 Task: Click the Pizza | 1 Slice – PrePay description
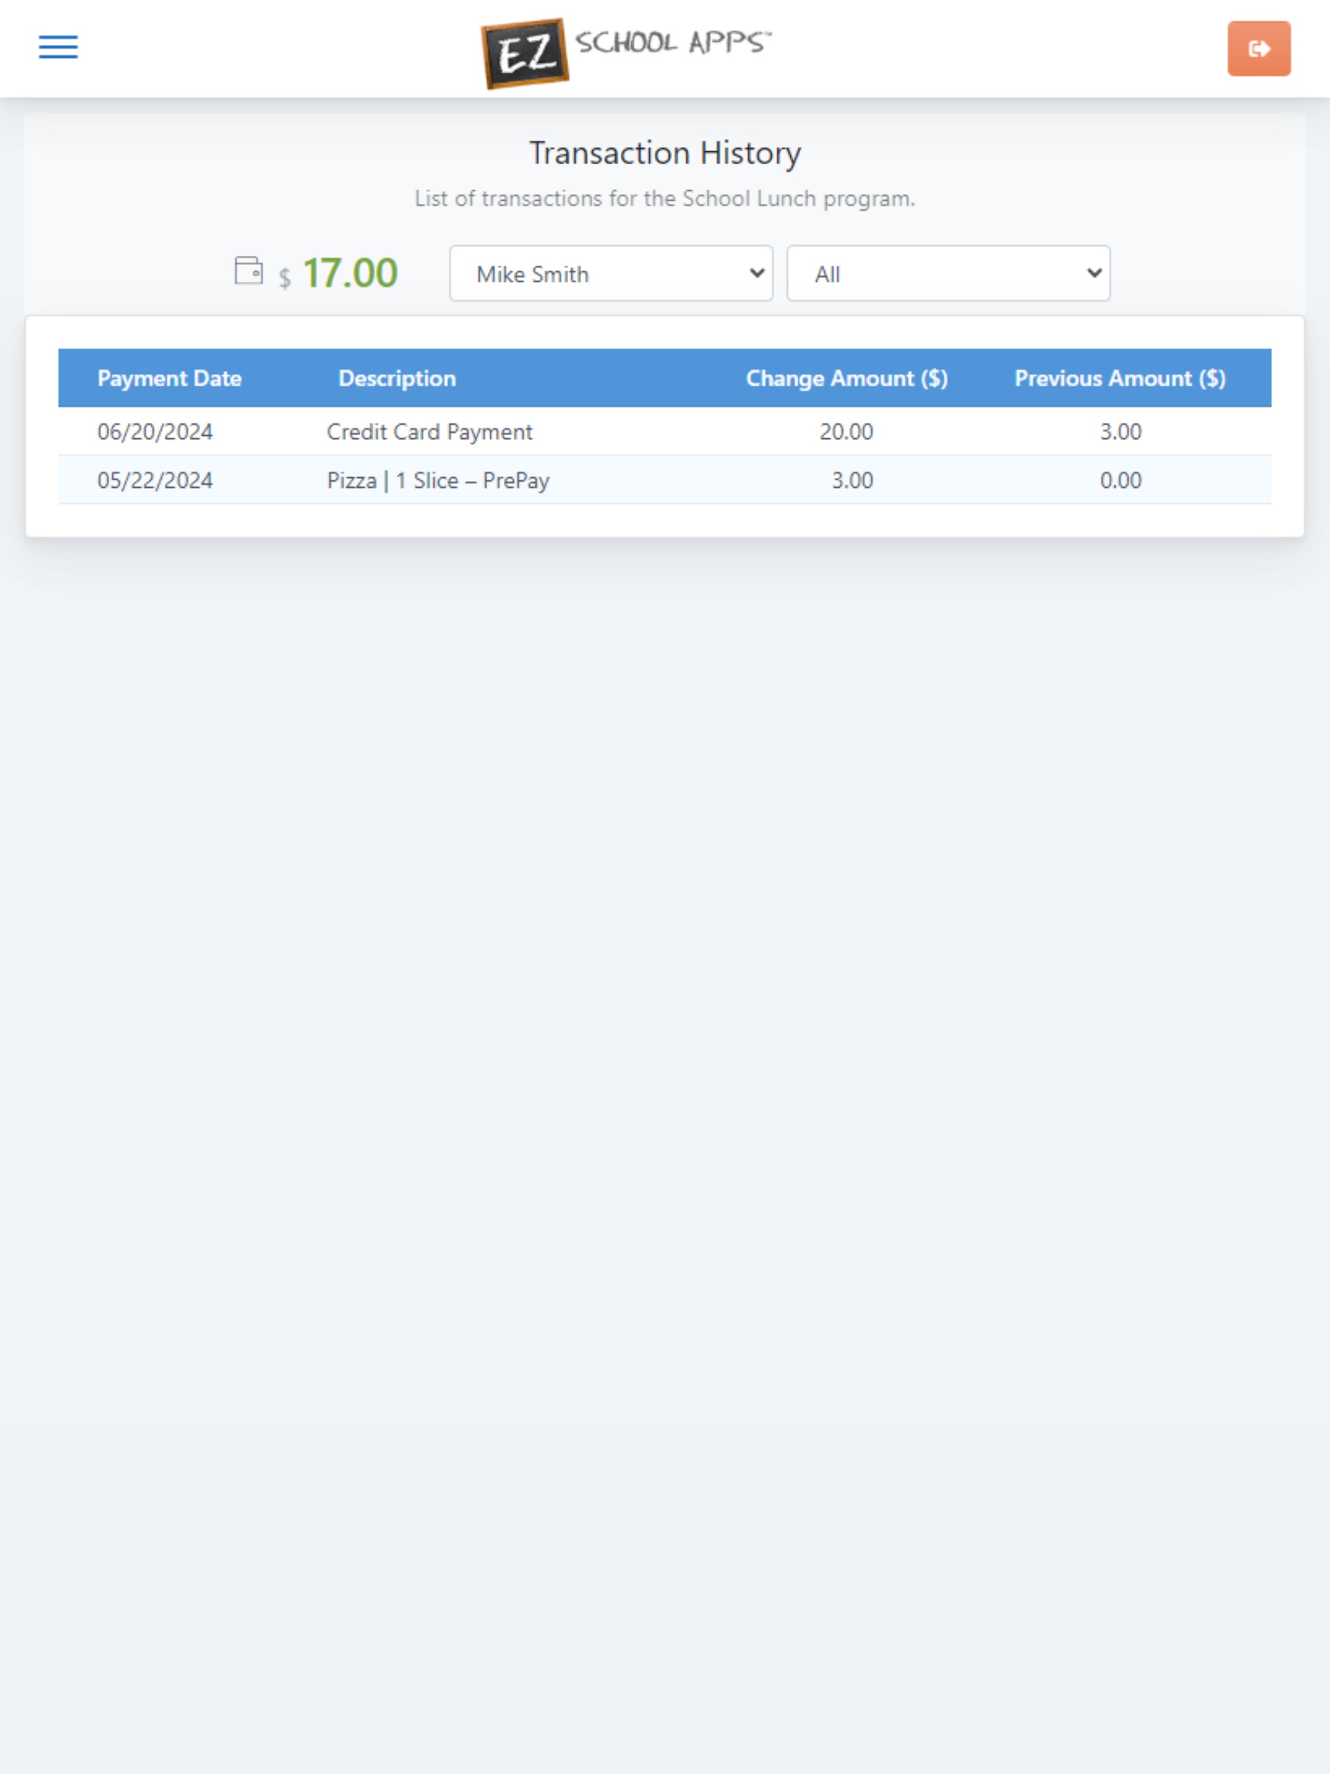438,481
